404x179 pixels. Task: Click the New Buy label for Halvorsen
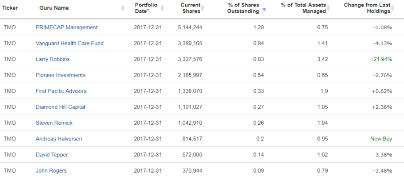[381, 139]
